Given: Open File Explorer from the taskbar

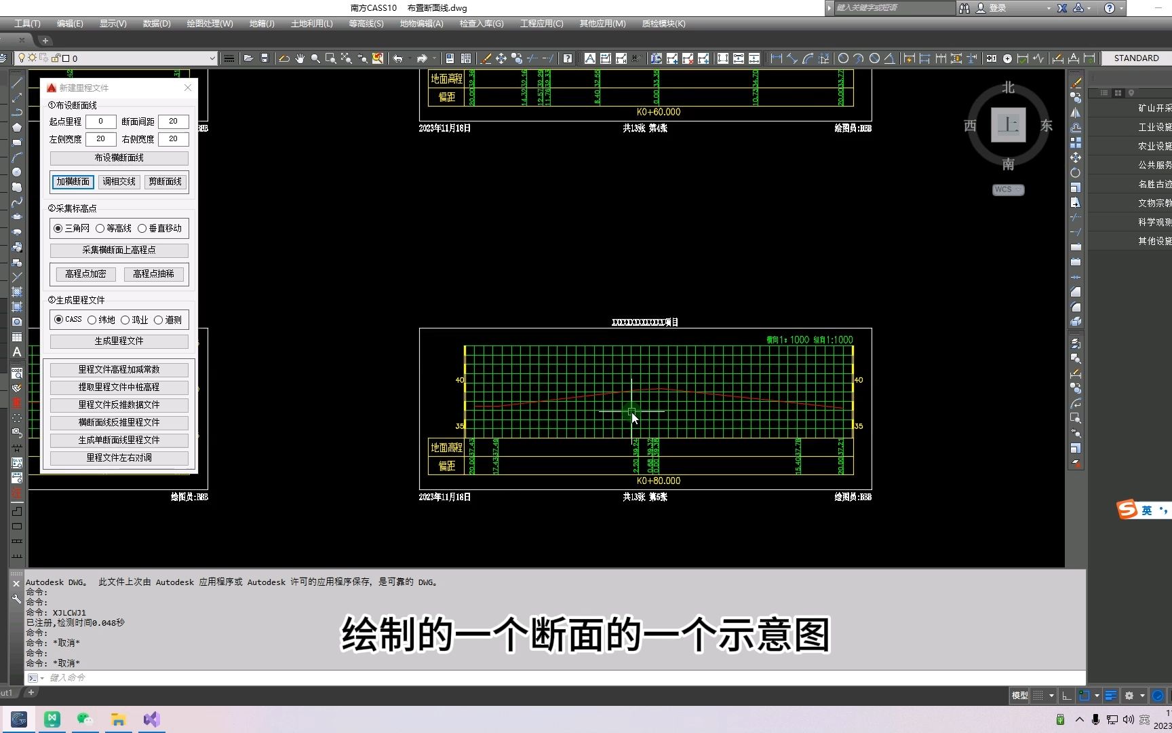Looking at the screenshot, I should 118,719.
